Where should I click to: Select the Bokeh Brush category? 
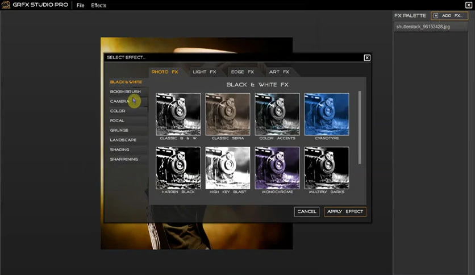tap(125, 91)
